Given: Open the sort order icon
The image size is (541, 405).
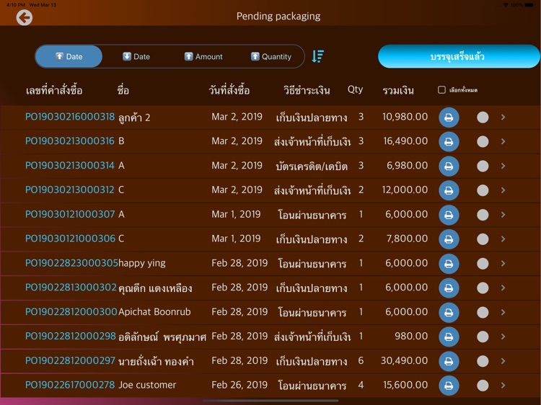Looking at the screenshot, I should pyautogui.click(x=318, y=56).
